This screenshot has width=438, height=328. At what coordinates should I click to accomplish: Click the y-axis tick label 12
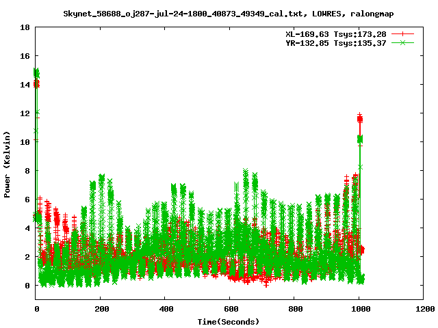(x=25, y=113)
